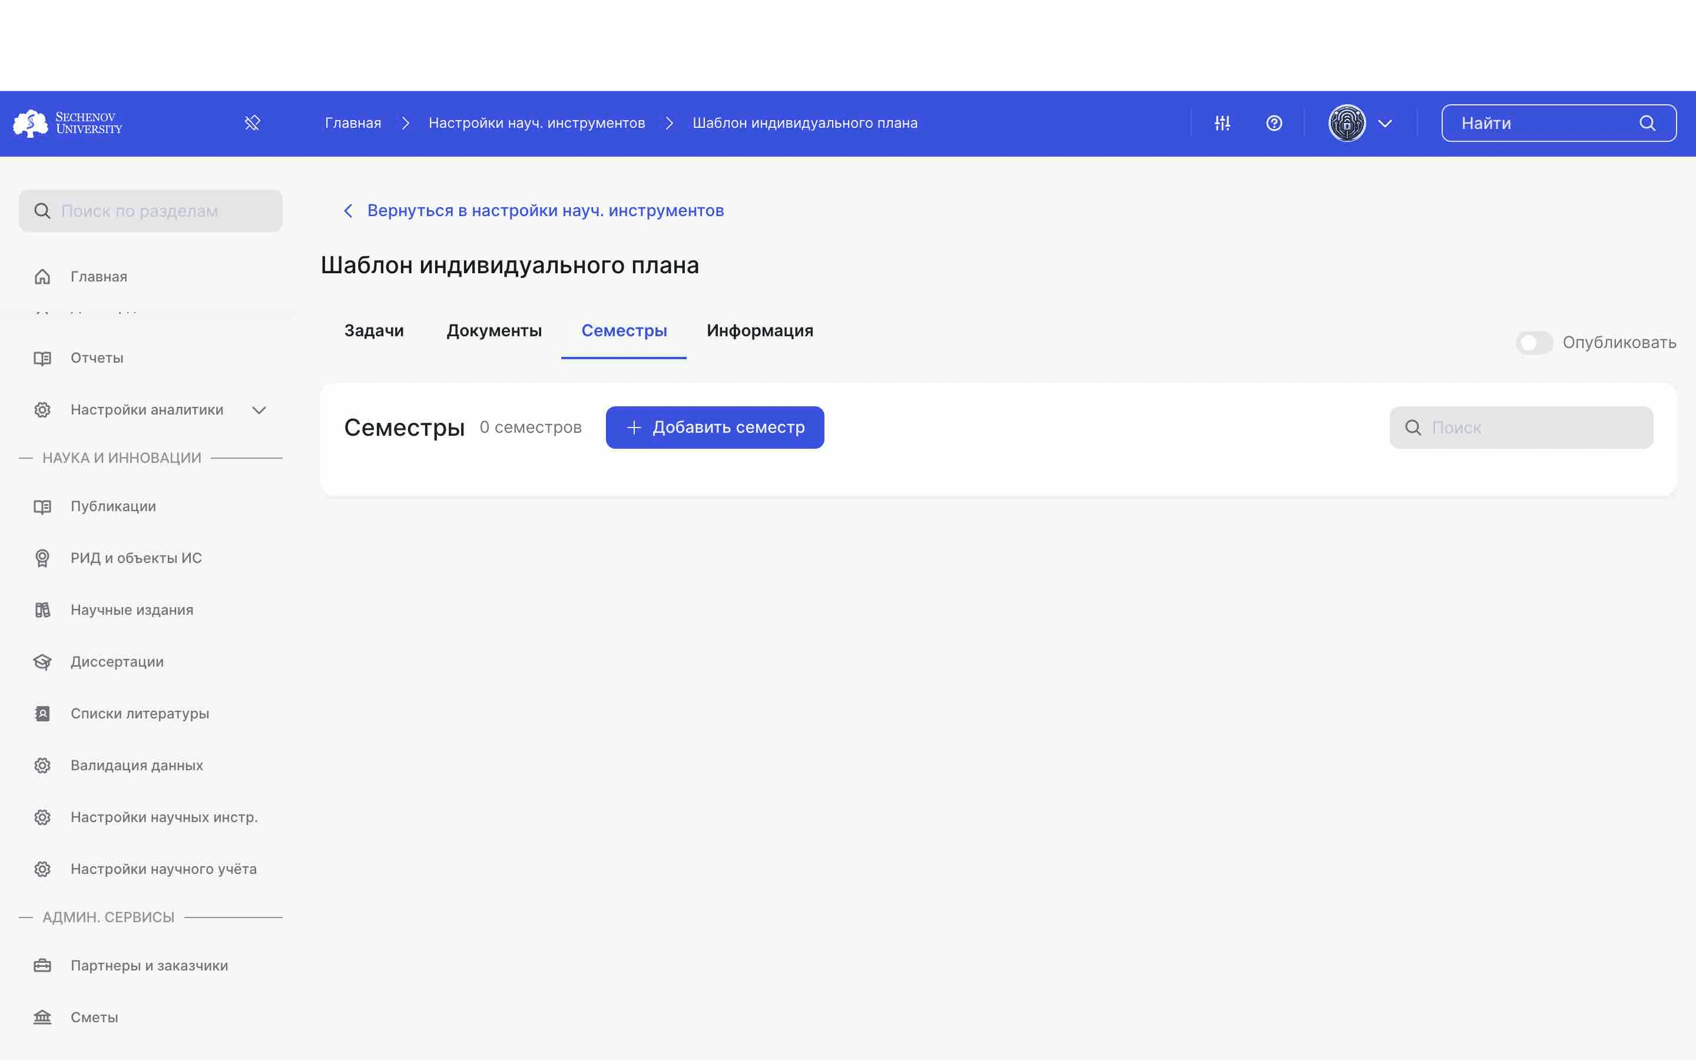Select the Информация tab

760,331
